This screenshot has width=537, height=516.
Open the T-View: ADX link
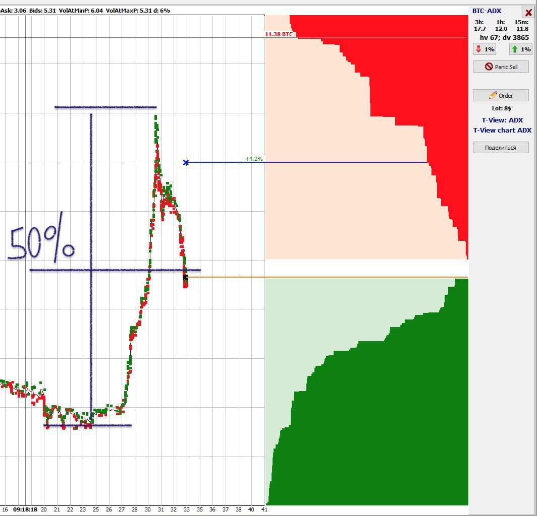(x=502, y=120)
